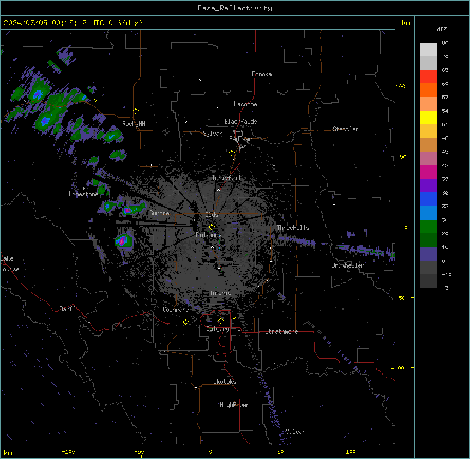Click the km unit label at bottom left

pos(8,452)
